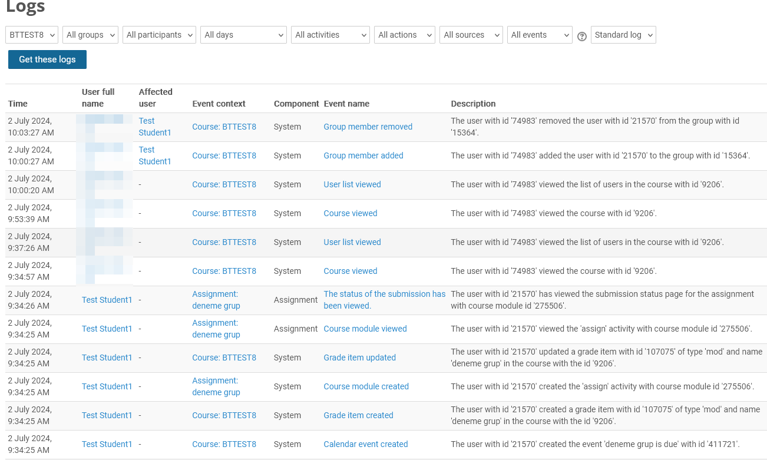Open Course viewed link at 9:34:57 AM

point(351,271)
